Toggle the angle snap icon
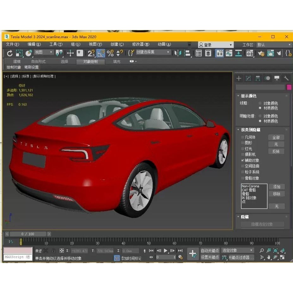Viewport: 293px width, 293px height. (101, 53)
